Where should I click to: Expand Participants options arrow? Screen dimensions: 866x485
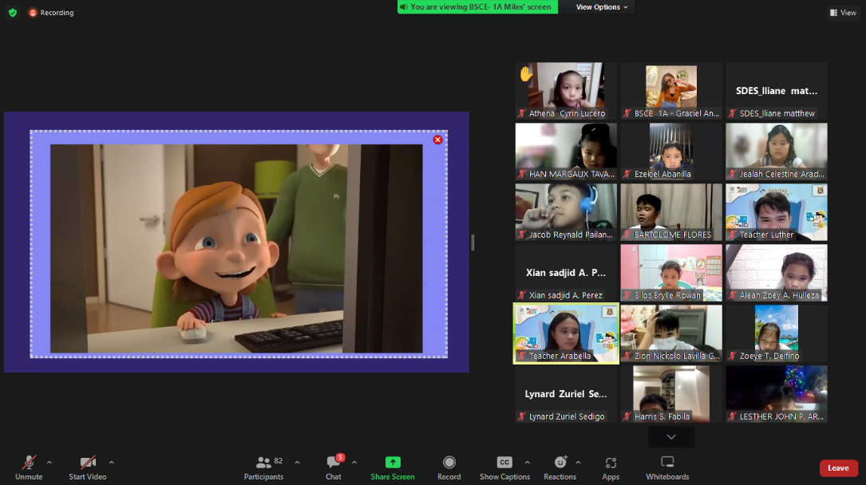[x=297, y=463]
